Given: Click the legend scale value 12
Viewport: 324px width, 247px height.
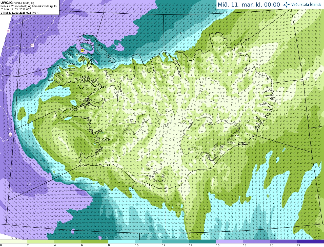Looking at the screenshot, I should click(164, 245).
